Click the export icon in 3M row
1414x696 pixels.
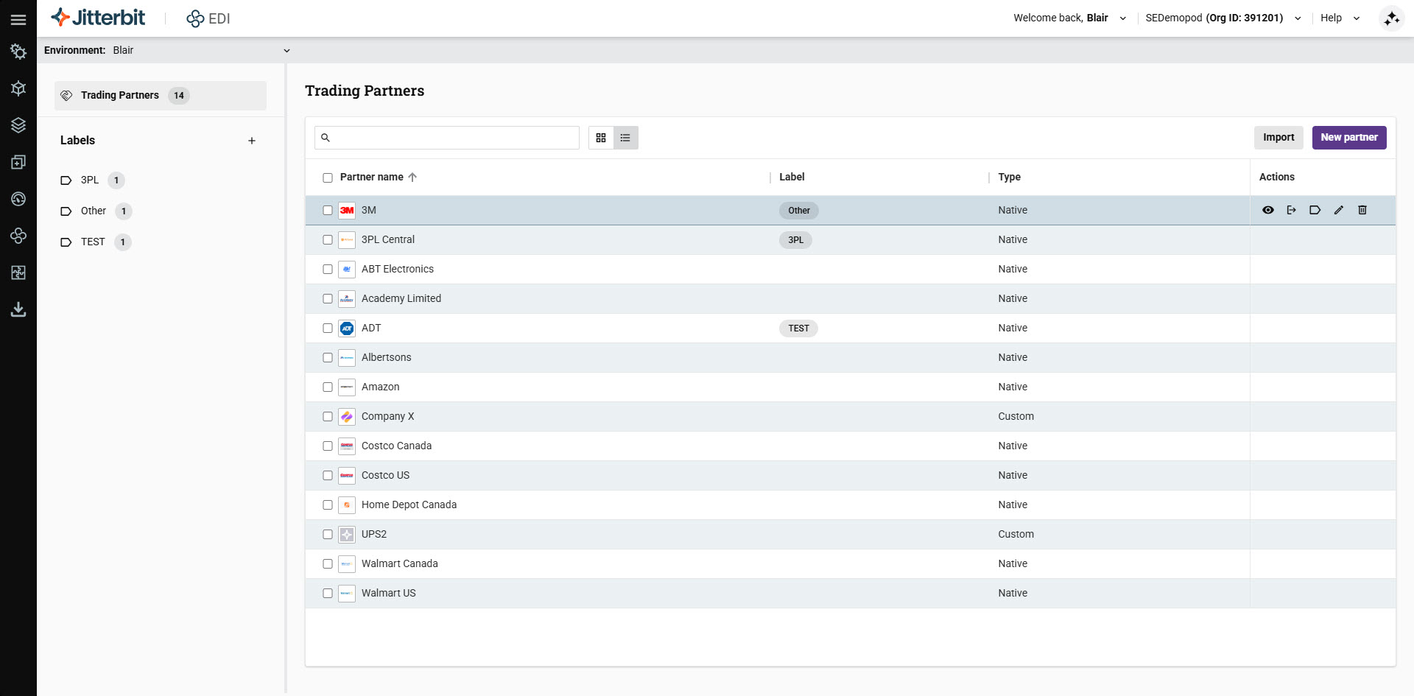(x=1291, y=210)
